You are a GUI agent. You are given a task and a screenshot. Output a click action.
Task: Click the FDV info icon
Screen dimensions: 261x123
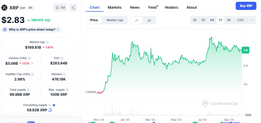point(62,58)
